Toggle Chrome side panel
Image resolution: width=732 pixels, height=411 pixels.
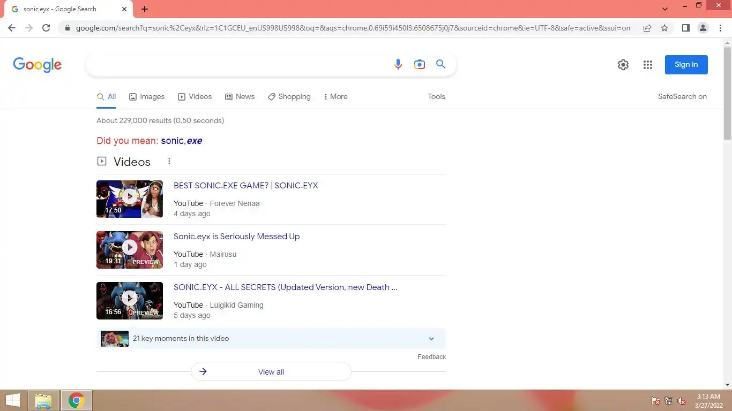tap(685, 28)
